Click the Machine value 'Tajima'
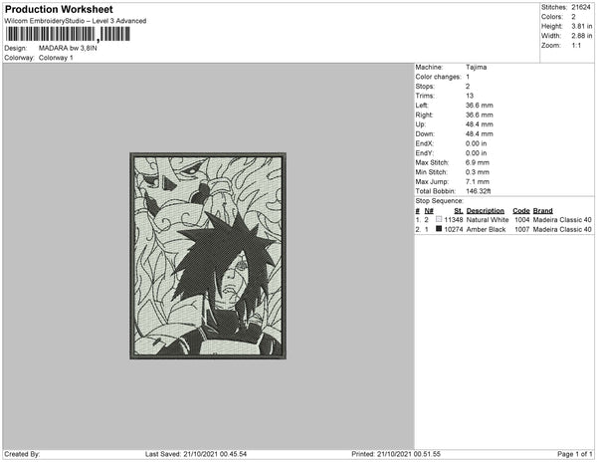This screenshot has width=597, height=462. (476, 67)
